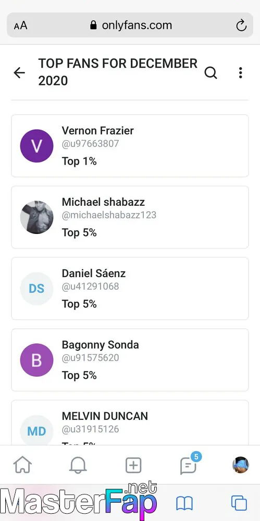Open Vernon Frazier's fan profile

click(130, 146)
